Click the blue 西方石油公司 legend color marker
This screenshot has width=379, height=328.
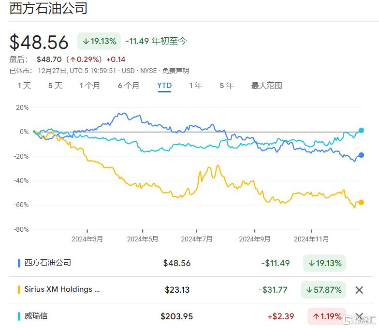point(19,263)
